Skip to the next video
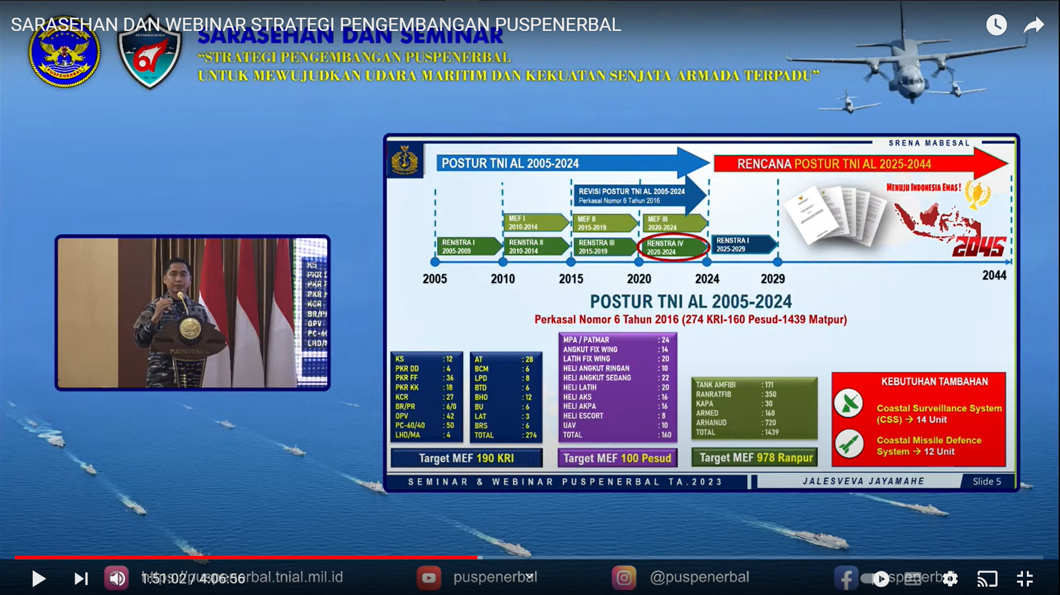 click(81, 578)
